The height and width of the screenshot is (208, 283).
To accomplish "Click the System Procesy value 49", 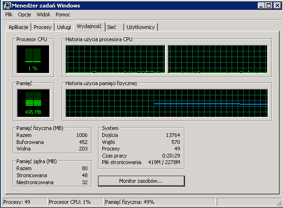I will (177, 149).
